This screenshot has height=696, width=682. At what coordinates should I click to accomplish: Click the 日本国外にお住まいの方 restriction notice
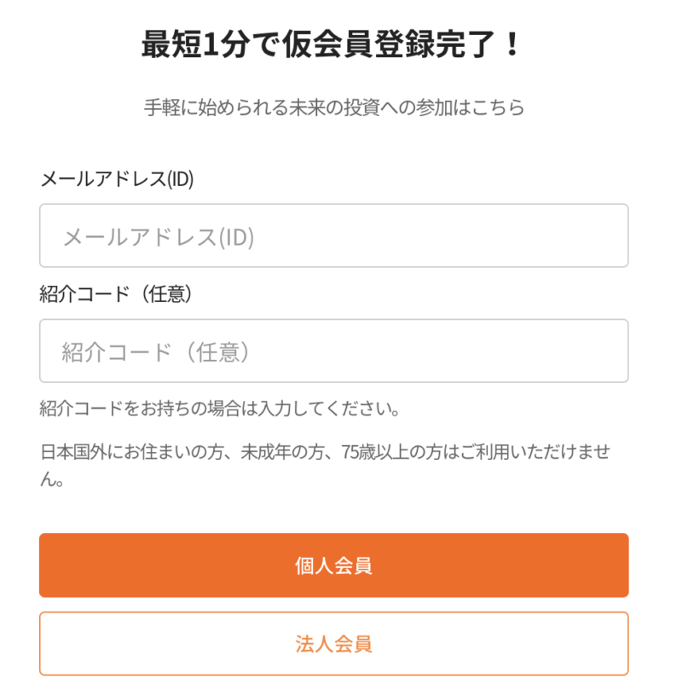[x=128, y=453]
